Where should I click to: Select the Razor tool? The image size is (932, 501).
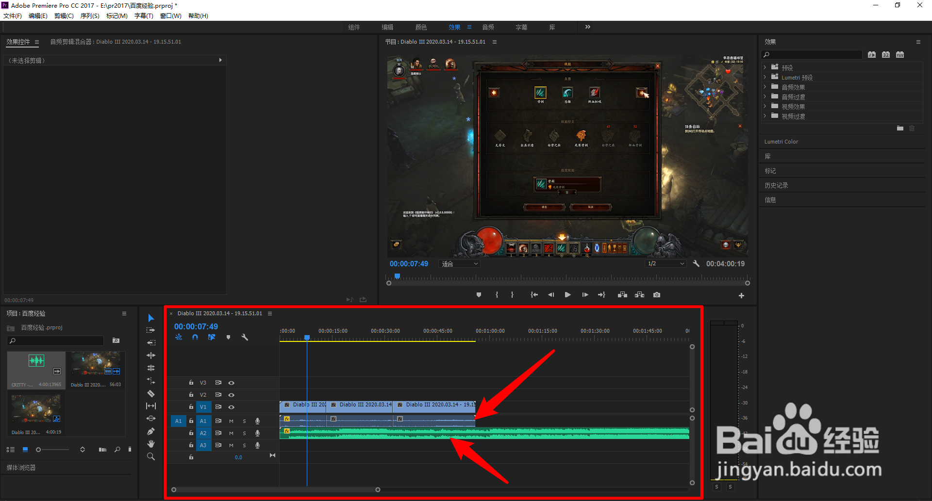click(151, 393)
